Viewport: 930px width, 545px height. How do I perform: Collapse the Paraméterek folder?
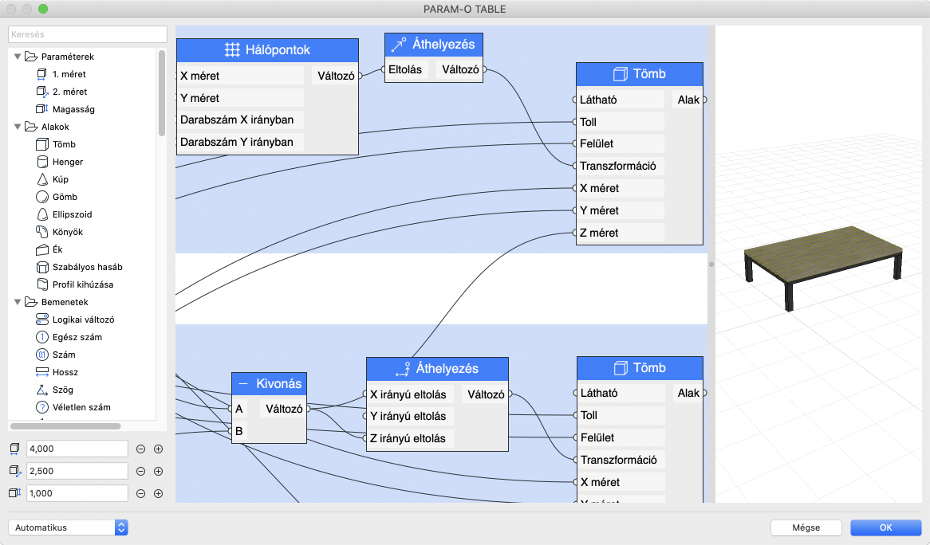[x=18, y=57]
